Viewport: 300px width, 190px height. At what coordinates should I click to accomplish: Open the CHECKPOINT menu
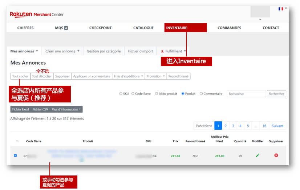pos(101,28)
